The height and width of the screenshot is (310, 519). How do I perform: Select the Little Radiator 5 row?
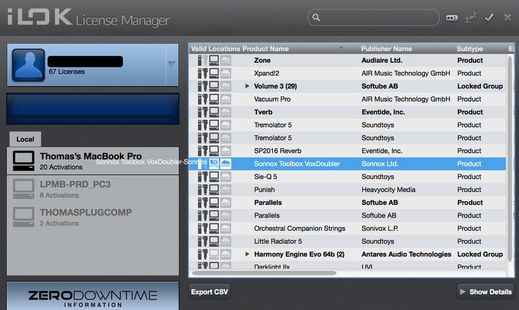(348, 241)
